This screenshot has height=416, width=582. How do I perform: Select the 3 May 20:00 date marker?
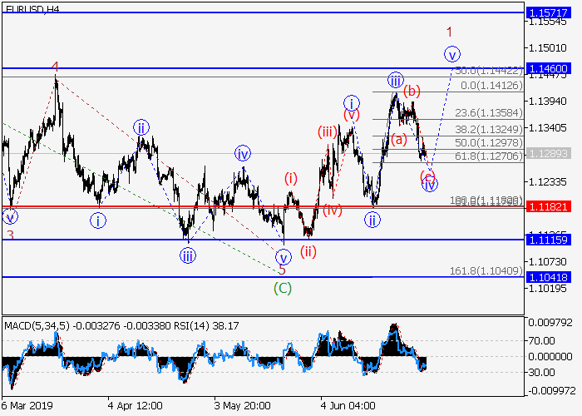[240, 407]
